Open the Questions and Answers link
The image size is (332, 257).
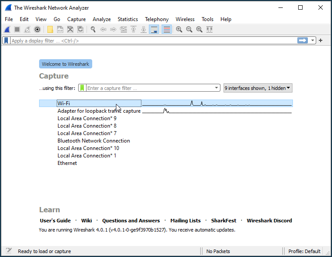[x=131, y=221]
